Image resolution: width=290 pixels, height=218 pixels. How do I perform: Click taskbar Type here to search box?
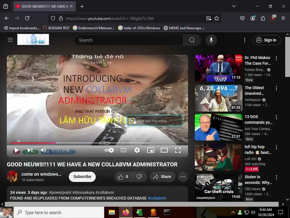[x=59, y=212]
